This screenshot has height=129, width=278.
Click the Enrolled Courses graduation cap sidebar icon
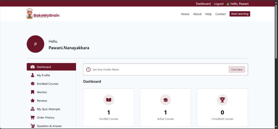click(33, 84)
